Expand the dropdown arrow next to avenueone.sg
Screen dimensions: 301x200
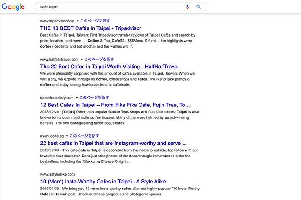pyautogui.click(x=67, y=136)
